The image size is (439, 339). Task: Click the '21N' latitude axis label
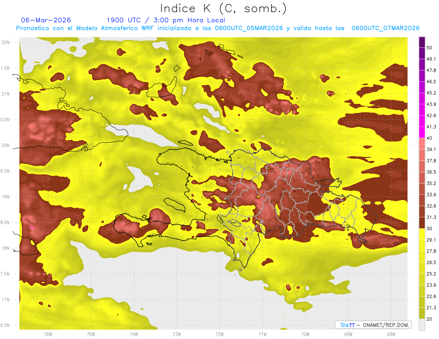pos(6,94)
